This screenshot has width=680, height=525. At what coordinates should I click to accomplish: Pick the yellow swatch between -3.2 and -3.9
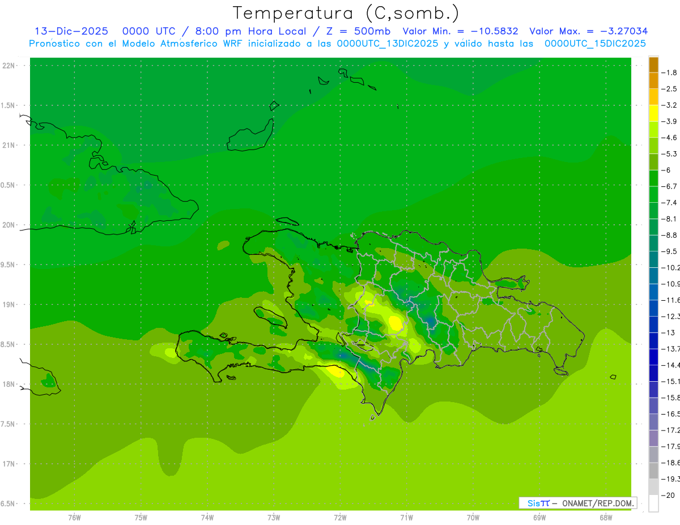pos(653,113)
